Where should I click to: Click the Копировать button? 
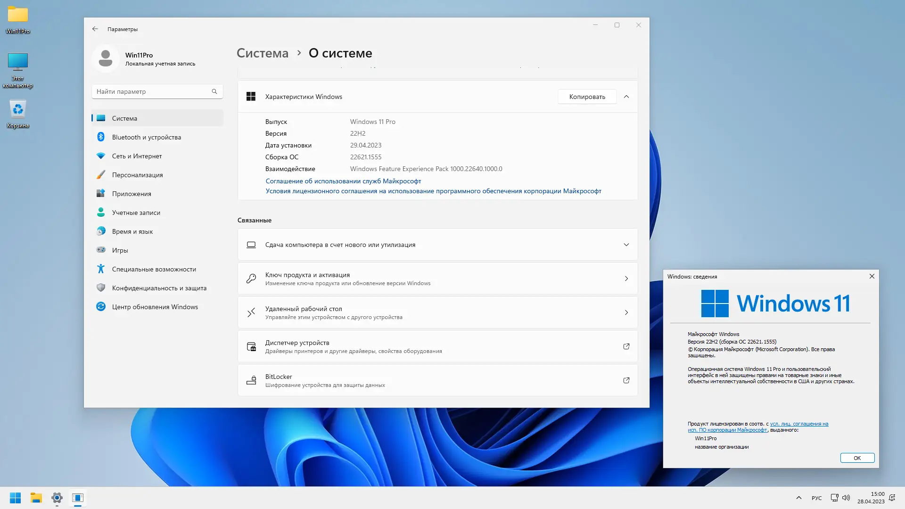(x=587, y=97)
